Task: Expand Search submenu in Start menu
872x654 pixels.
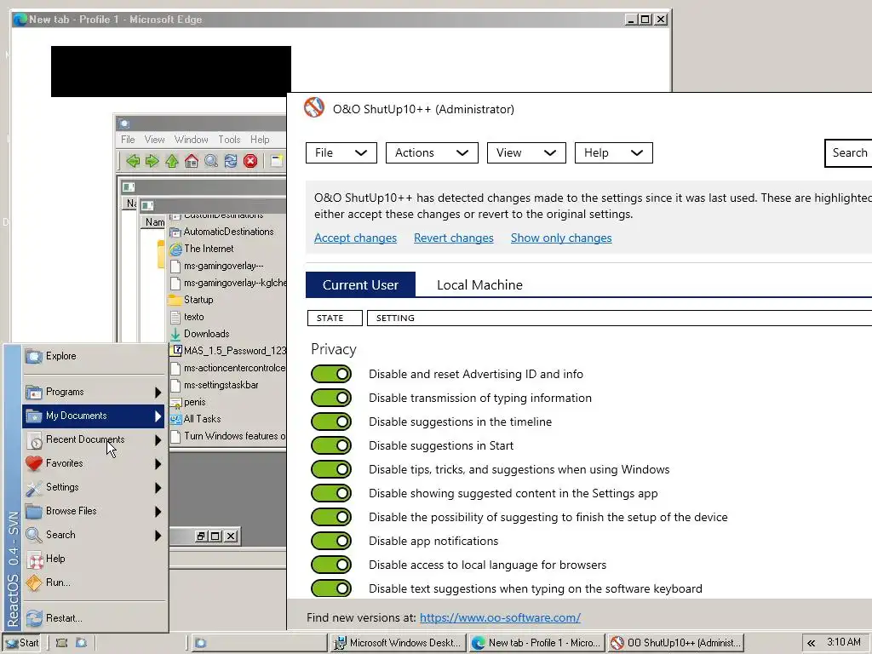Action: (x=95, y=535)
